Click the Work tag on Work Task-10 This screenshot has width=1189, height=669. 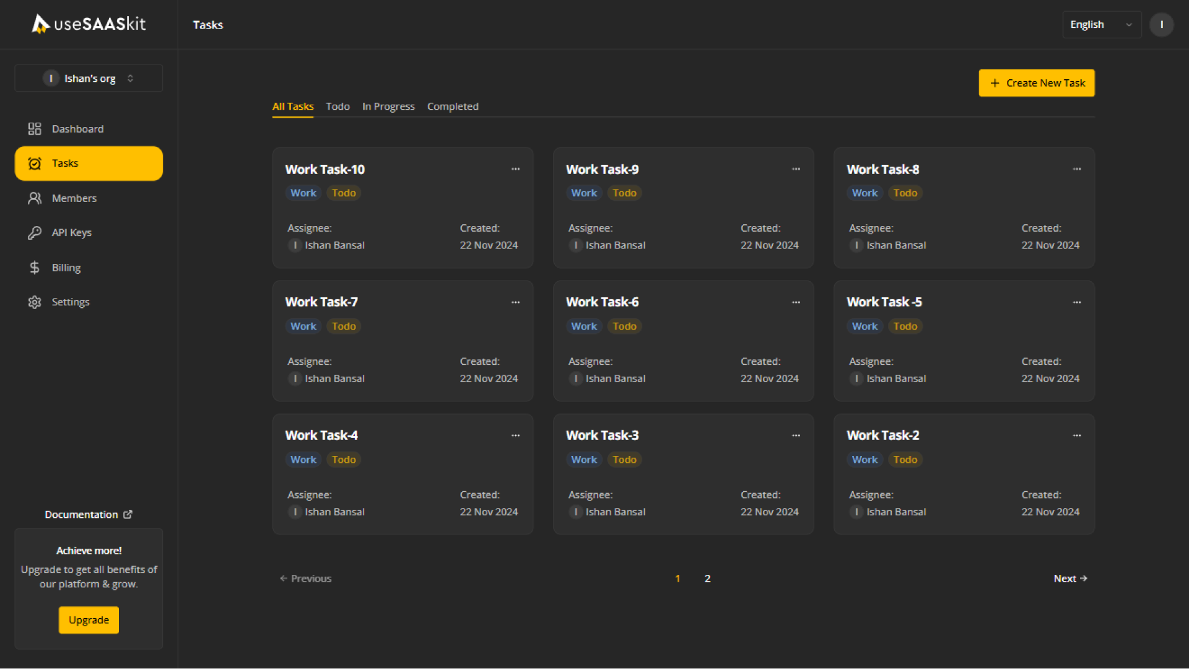coord(303,193)
